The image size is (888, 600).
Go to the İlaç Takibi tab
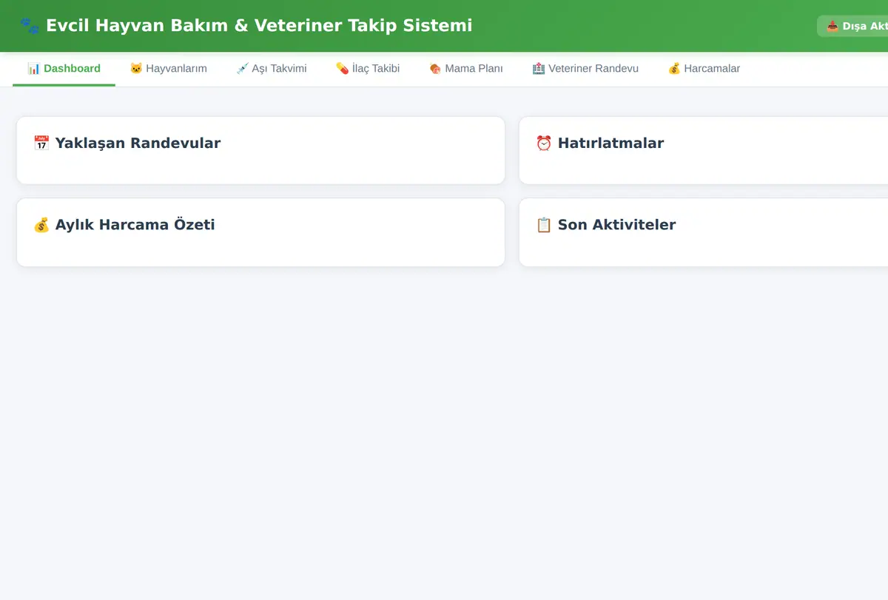tap(368, 69)
